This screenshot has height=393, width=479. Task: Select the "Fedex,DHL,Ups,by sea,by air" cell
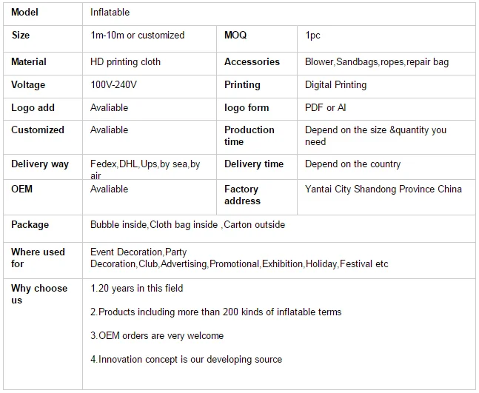pos(145,169)
